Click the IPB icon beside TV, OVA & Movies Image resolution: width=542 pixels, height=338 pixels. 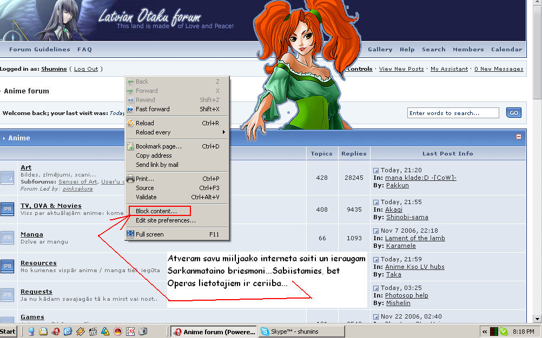pos(7,209)
